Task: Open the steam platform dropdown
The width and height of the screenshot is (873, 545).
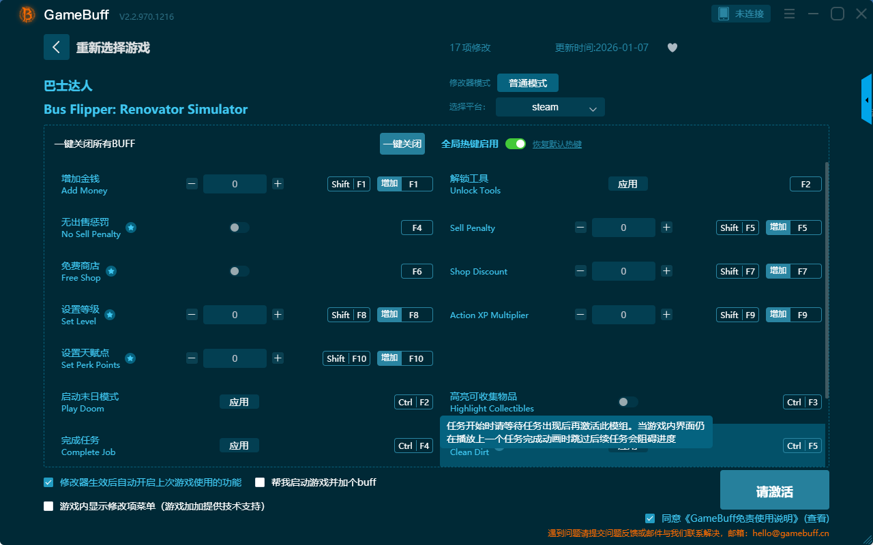Action: pos(550,107)
